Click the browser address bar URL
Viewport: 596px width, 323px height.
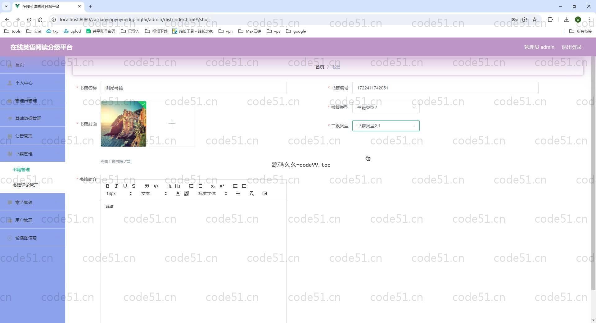tap(134, 20)
